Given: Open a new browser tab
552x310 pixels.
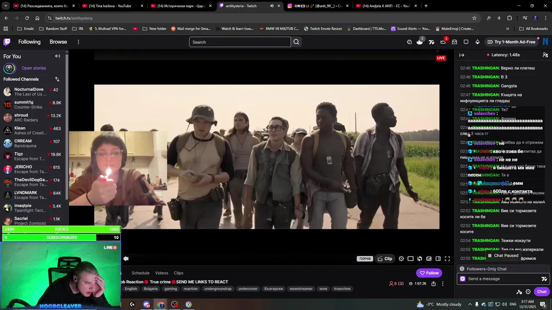Looking at the screenshot, I should pos(426,6).
